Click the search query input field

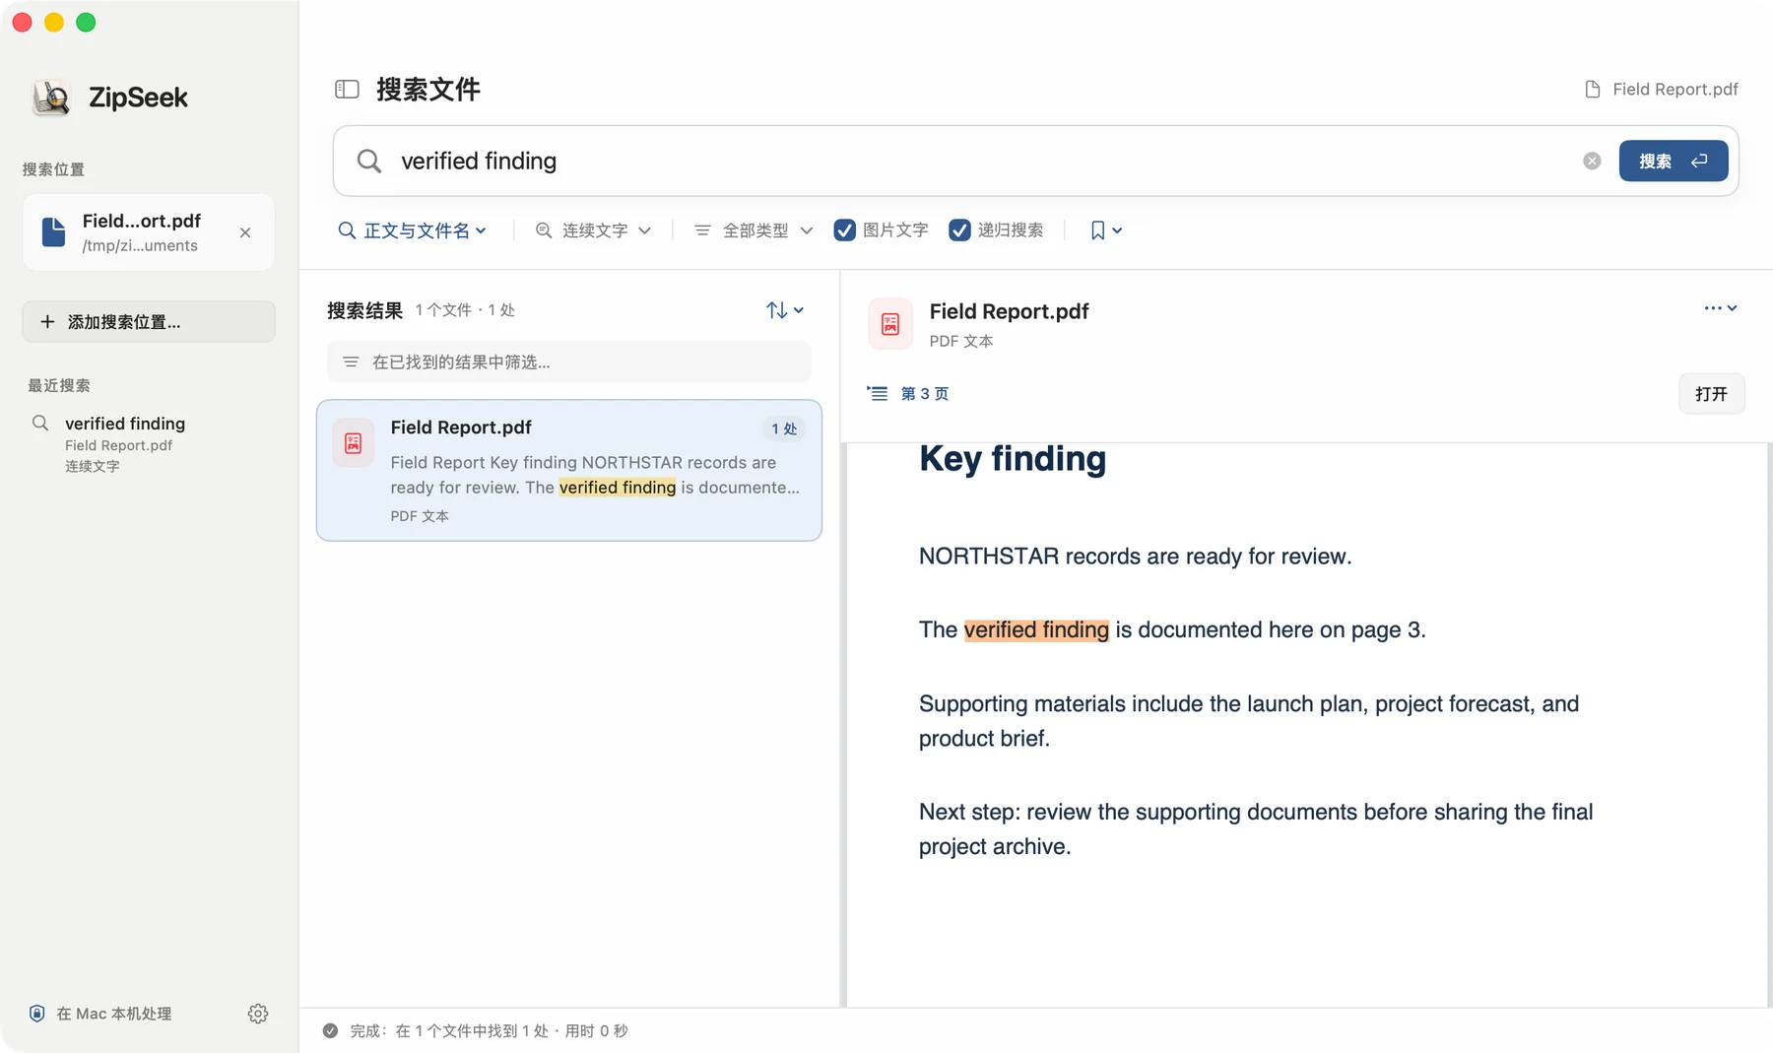point(985,161)
